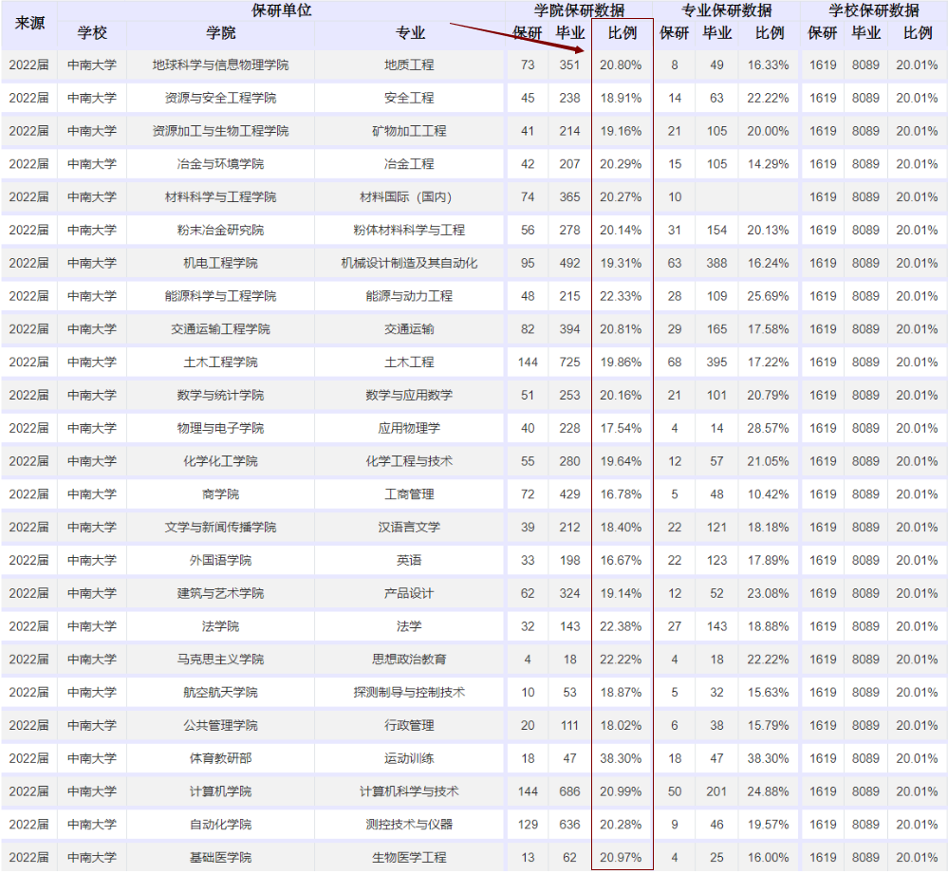948x874 pixels.
Task: Select the 自动化学院 cell
Action: (221, 825)
